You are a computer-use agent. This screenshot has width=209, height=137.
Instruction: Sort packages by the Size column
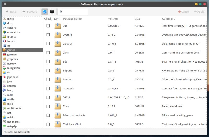138,19
